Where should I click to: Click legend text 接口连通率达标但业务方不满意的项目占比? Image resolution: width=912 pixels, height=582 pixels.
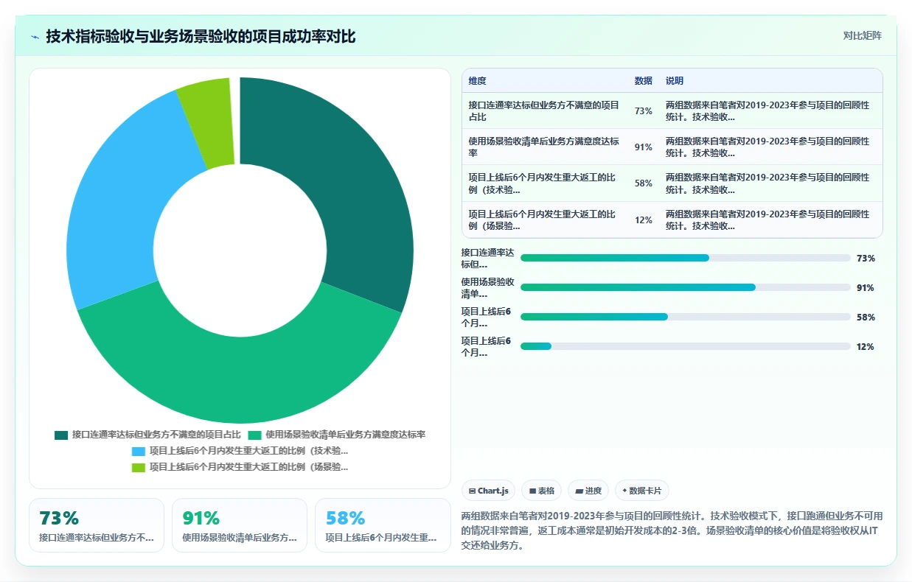pos(156,435)
